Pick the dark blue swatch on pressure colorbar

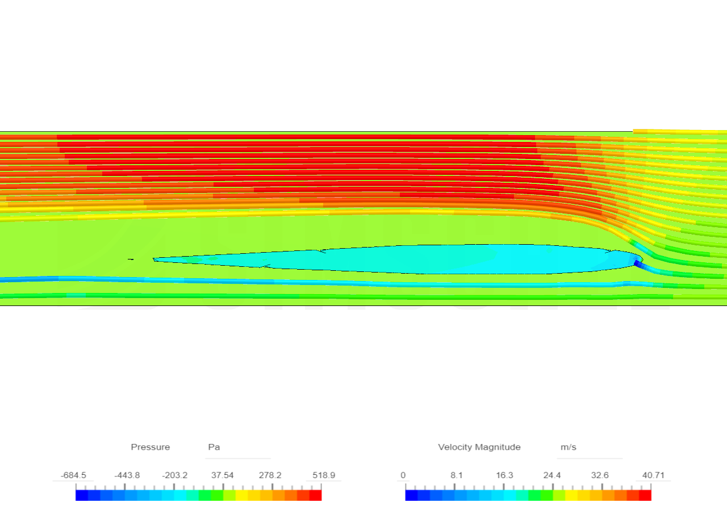pos(82,495)
